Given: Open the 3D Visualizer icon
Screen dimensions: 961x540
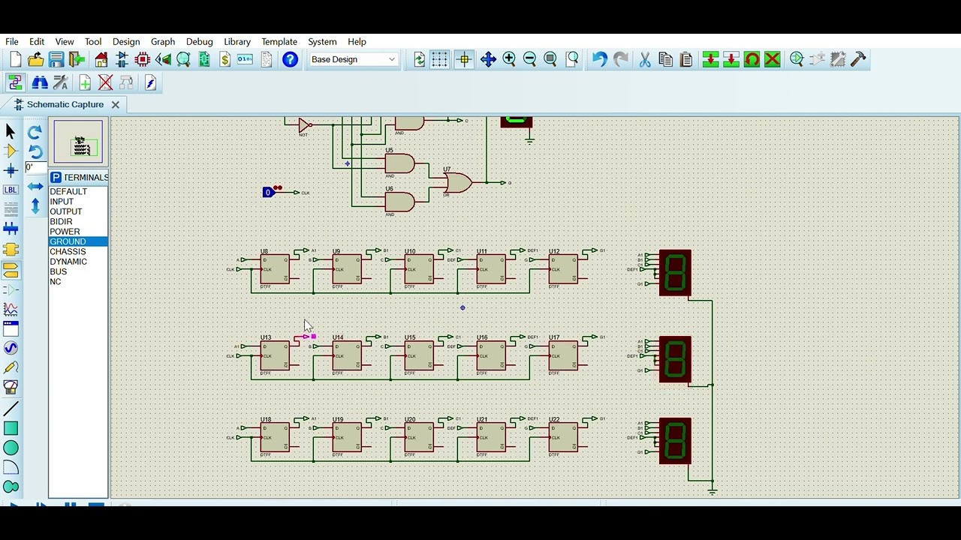Looking at the screenshot, I should (163, 59).
